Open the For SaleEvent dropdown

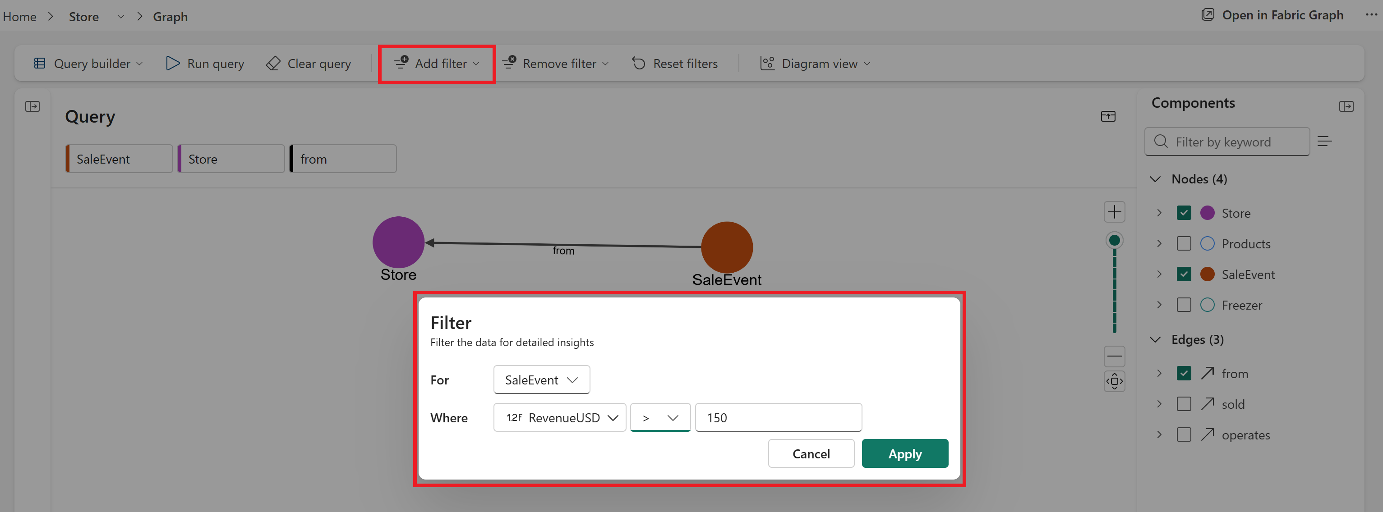541,379
